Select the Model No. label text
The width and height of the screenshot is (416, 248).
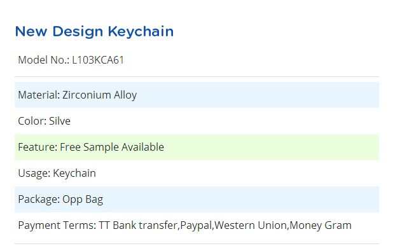click(x=44, y=60)
